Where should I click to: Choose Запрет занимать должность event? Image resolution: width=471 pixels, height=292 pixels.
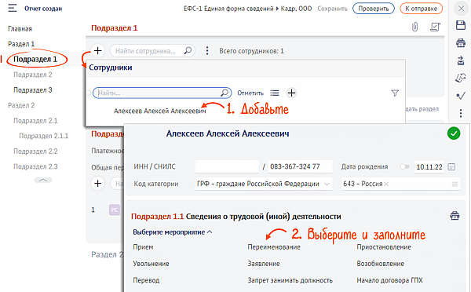click(290, 280)
